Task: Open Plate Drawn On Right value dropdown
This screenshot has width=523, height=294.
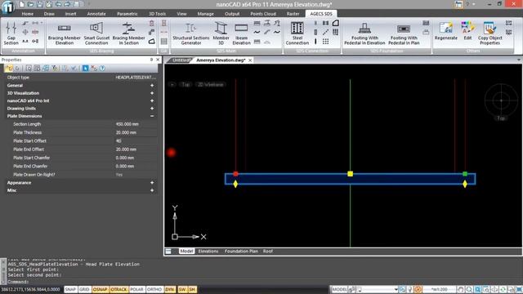Action: [x=135, y=175]
